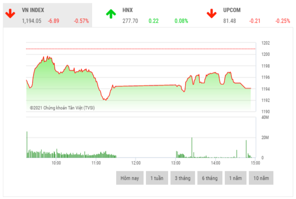Image resolution: width=296 pixels, height=199 pixels.
Task: Click the red dotted reference line
Action: [142, 49]
